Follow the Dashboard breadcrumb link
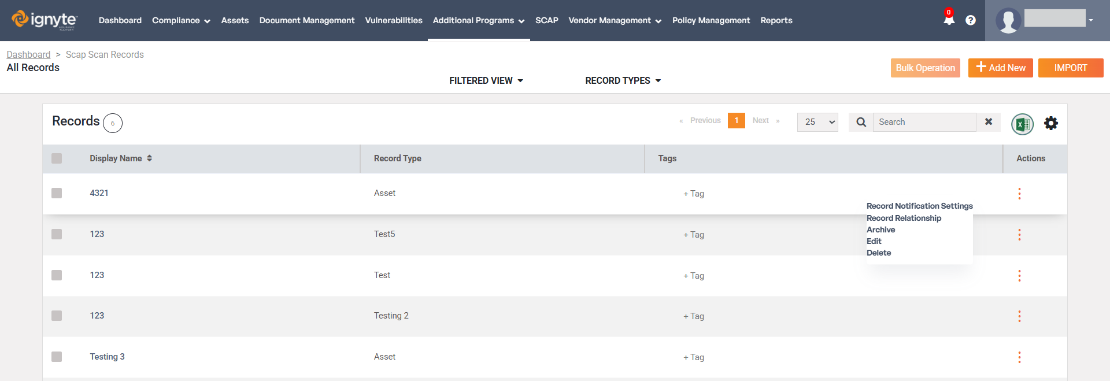The height and width of the screenshot is (381, 1110). 28,54
